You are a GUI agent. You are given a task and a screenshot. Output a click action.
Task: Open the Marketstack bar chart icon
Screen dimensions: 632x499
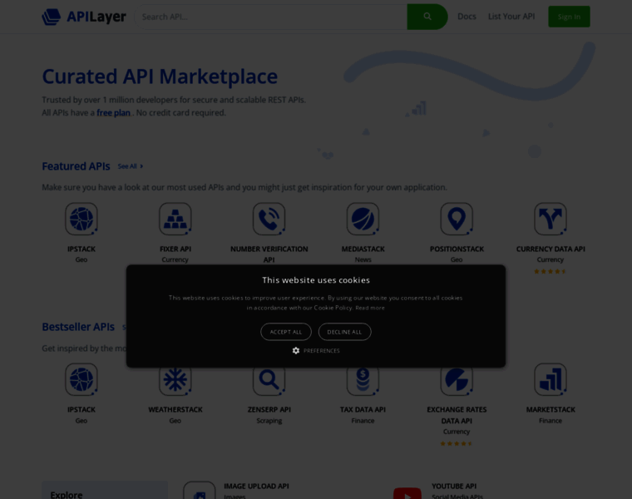[551, 379]
